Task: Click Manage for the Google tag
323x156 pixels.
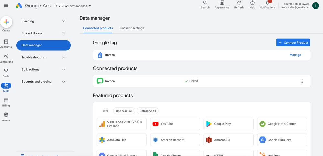Action: [295, 55]
